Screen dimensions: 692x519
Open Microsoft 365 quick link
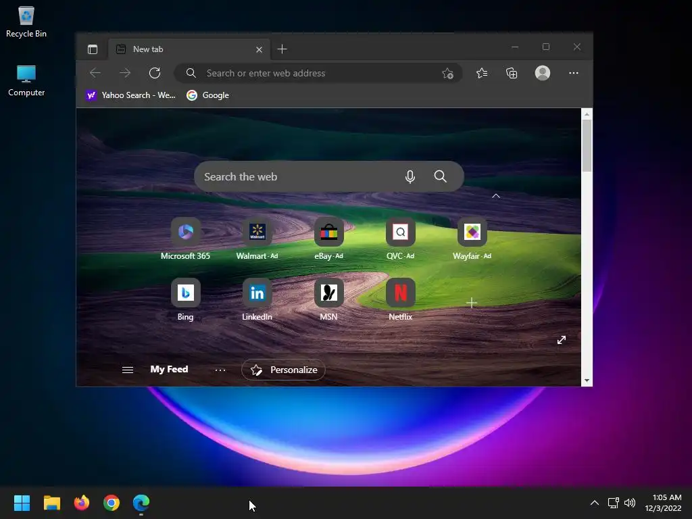point(185,239)
